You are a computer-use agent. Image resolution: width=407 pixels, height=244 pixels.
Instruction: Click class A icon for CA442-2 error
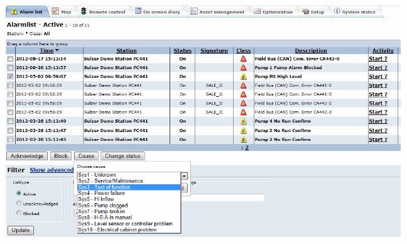coord(244,103)
